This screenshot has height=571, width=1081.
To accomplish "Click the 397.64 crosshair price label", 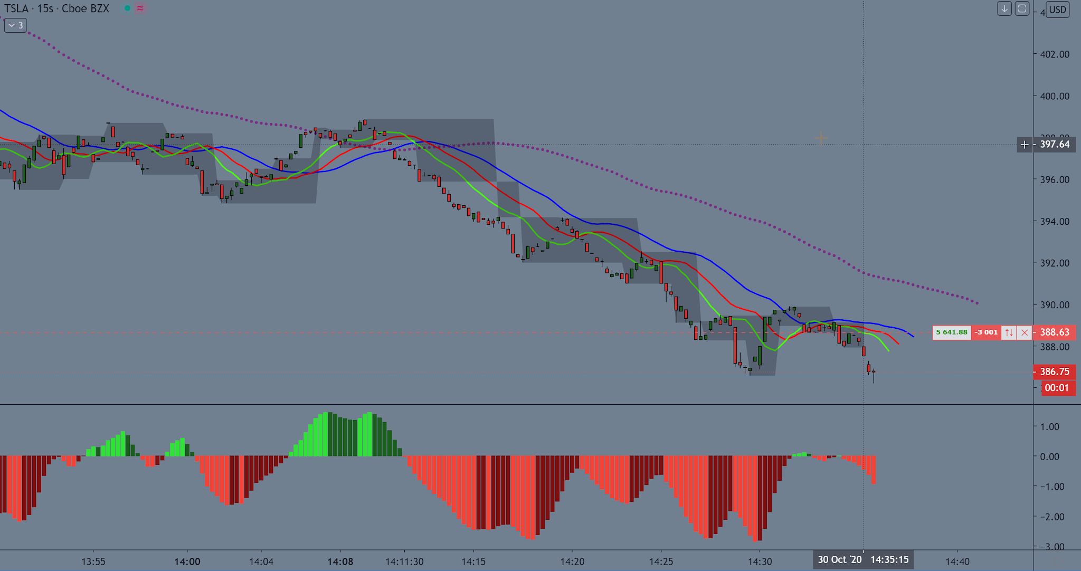I will point(1054,145).
